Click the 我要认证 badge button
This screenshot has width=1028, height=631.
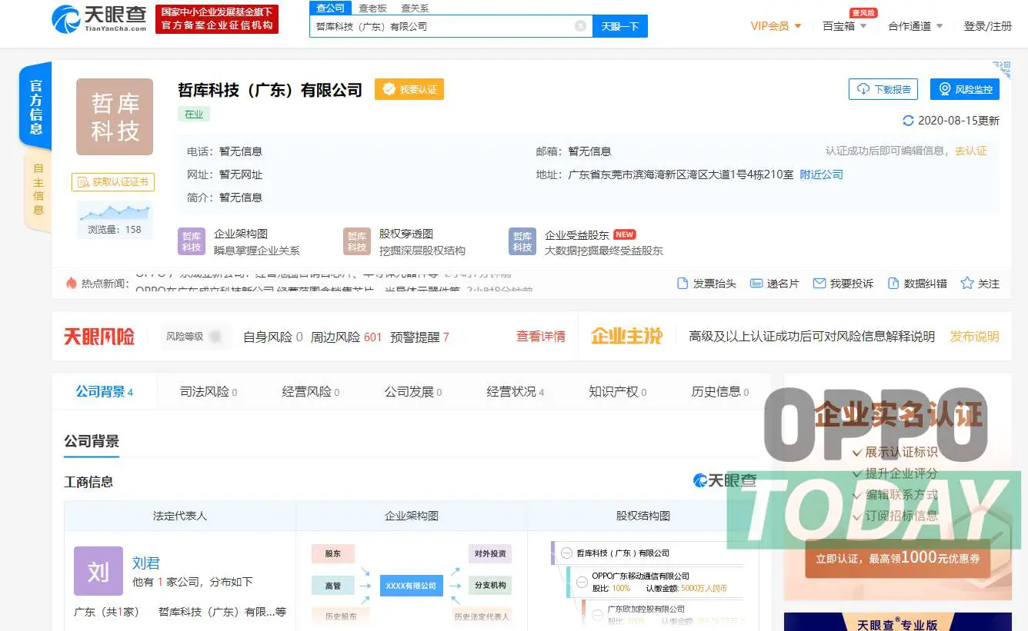coord(409,90)
